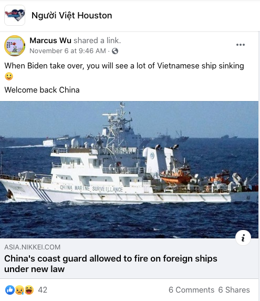This screenshot has height=301, width=260.
Task: Click the smiley emoji in post text
Action: click(x=9, y=76)
